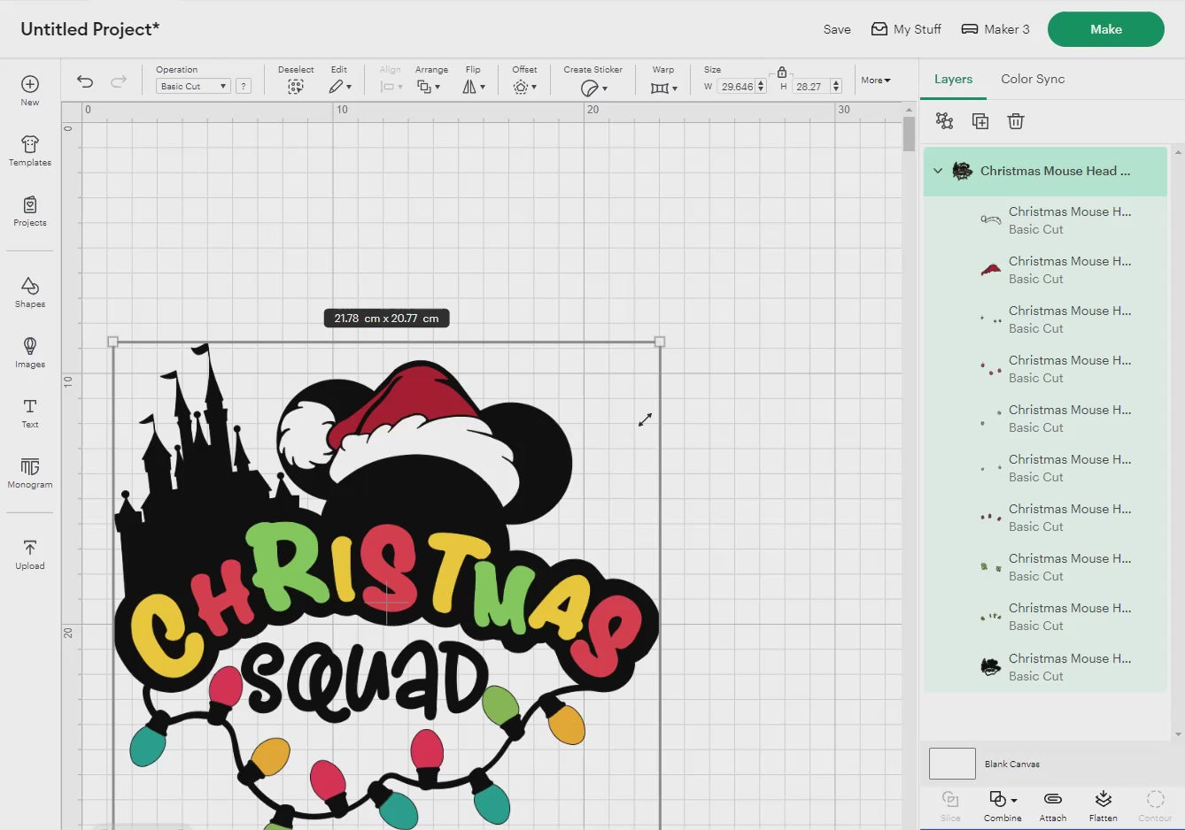The width and height of the screenshot is (1185, 830).
Task: Select the black mouse head layer
Action: pyautogui.click(x=1045, y=667)
